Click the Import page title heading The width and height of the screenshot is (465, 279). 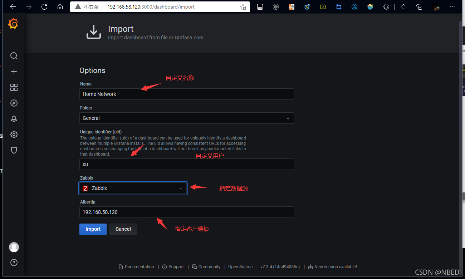point(121,29)
